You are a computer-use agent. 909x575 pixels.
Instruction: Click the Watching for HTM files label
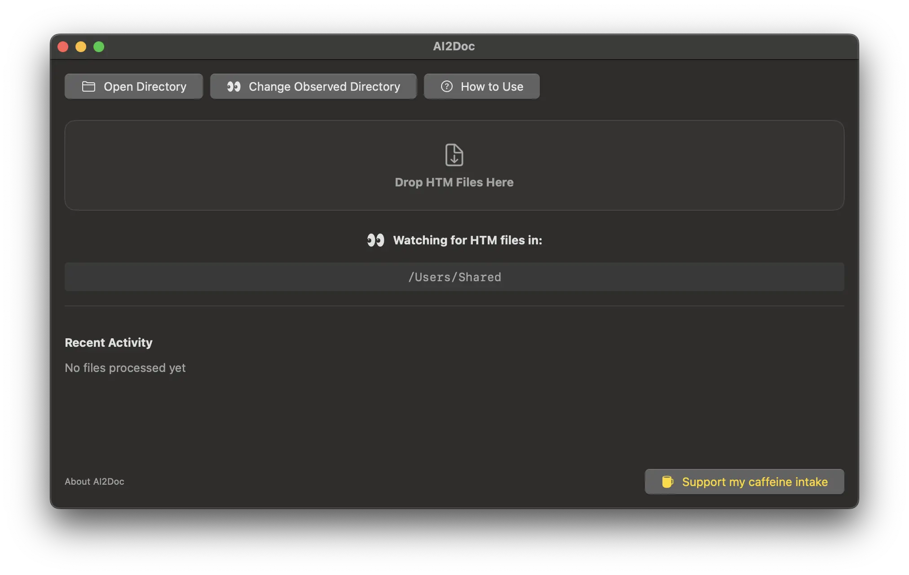tap(468, 240)
